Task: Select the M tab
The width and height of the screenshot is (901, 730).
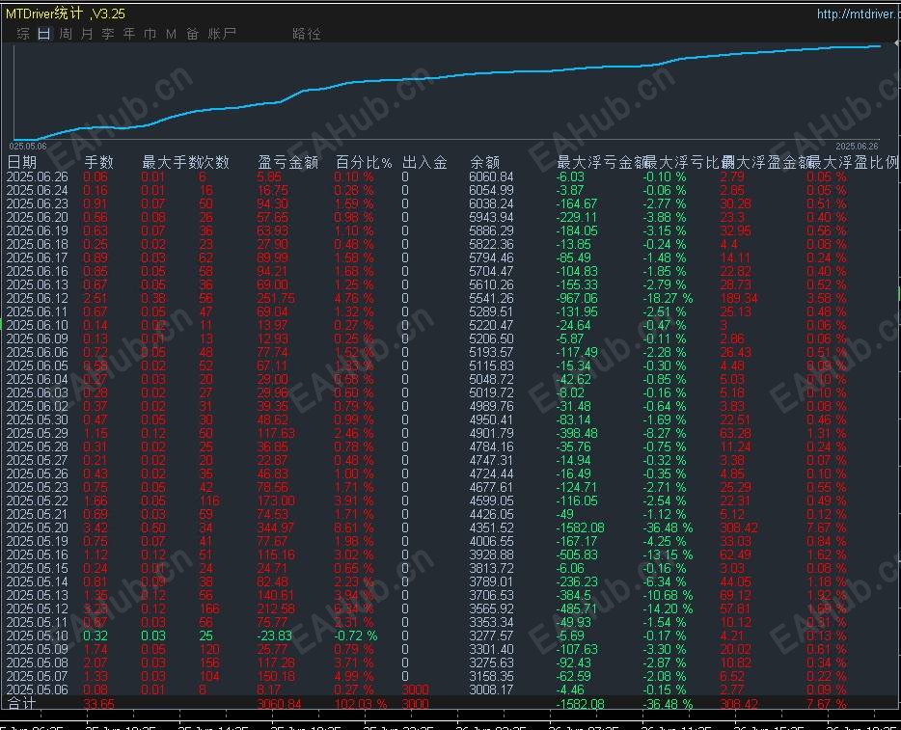Action: pos(171,34)
